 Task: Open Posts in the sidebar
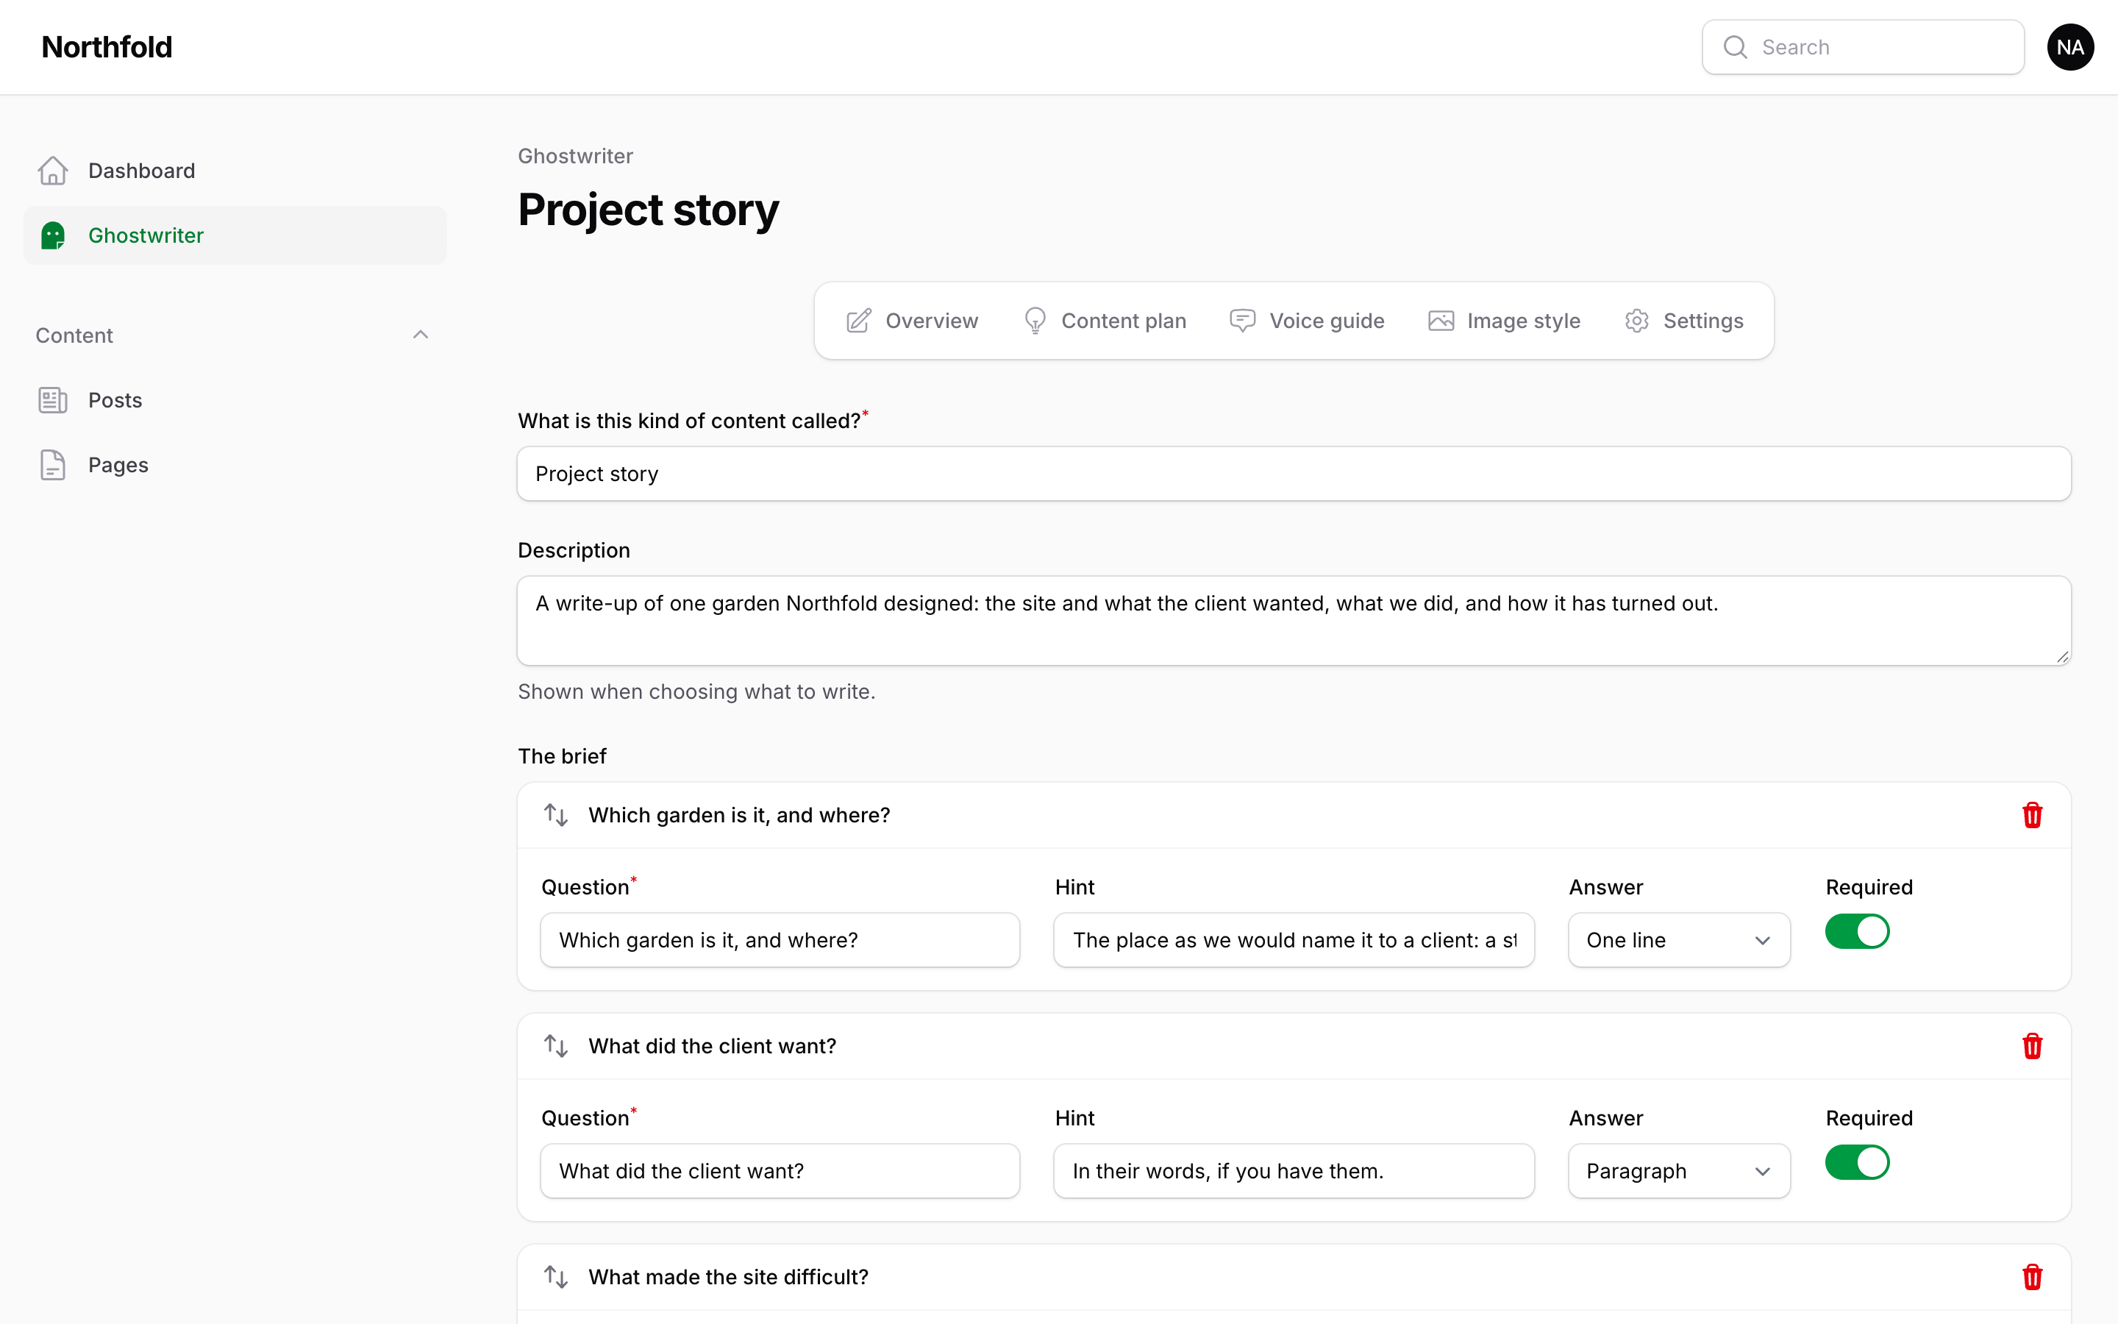(235, 400)
